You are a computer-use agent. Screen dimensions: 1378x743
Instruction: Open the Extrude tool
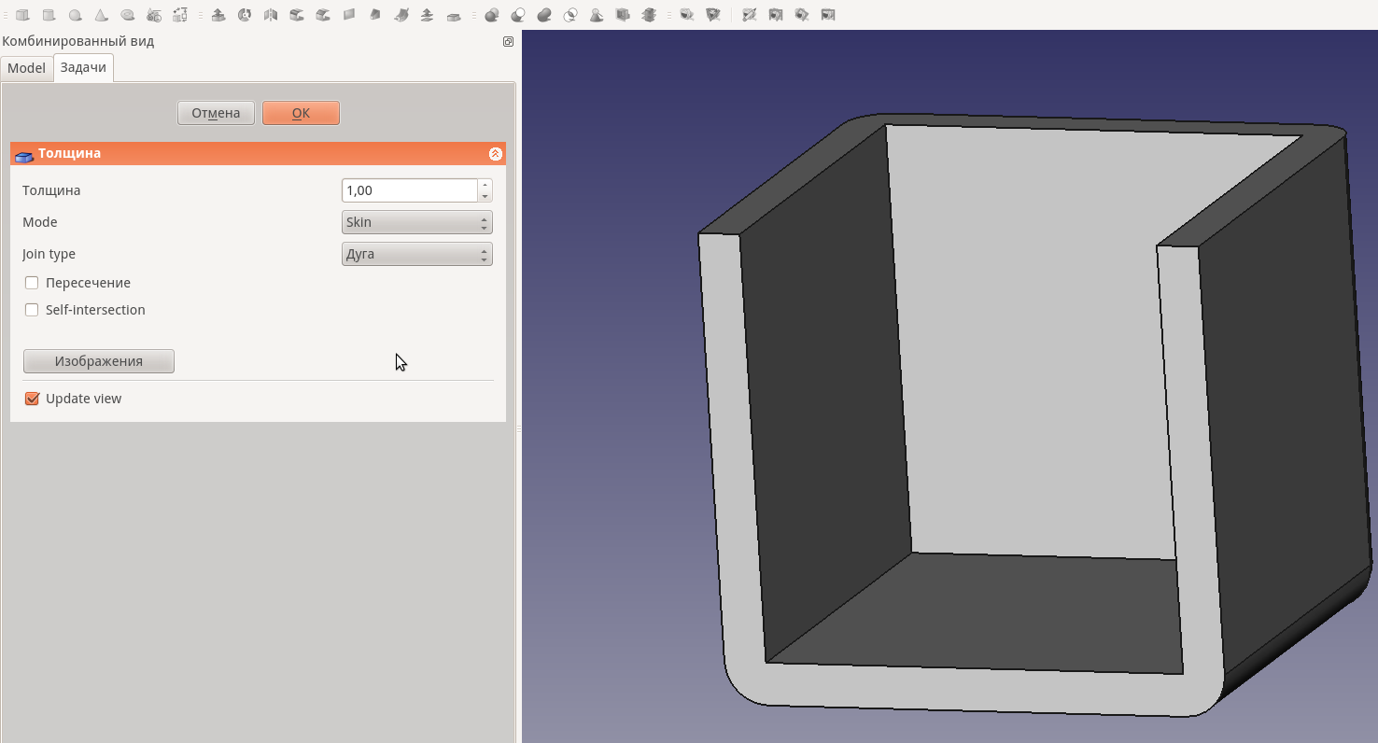pos(218,15)
